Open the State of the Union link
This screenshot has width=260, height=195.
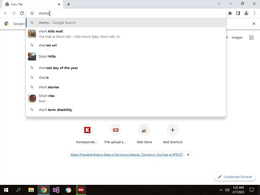[127, 155]
